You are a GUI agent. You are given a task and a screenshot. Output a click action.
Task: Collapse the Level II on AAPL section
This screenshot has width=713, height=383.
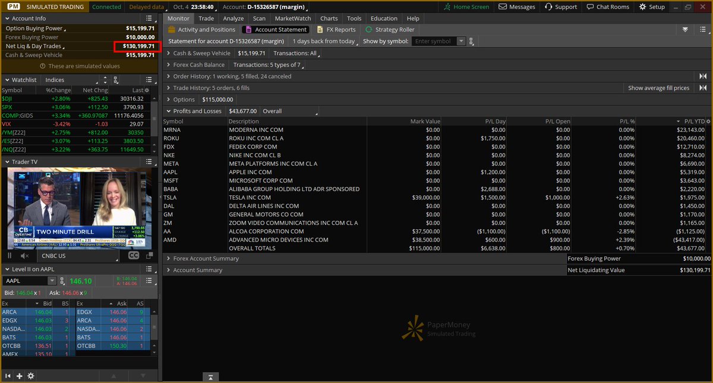point(7,270)
